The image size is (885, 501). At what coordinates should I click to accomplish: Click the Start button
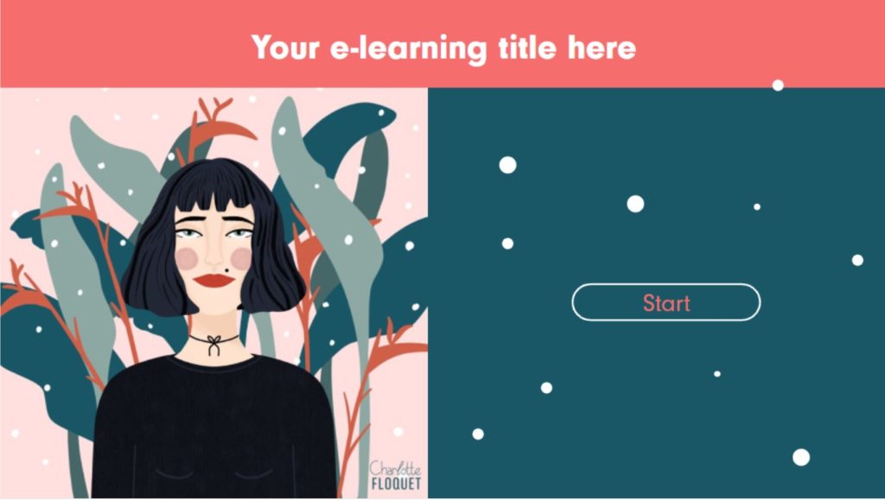pyautogui.click(x=666, y=302)
